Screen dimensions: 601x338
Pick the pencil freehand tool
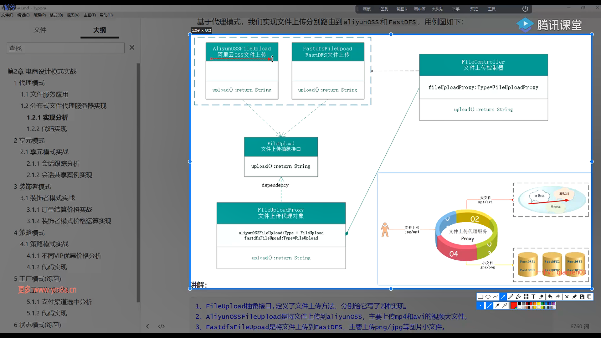tap(511, 297)
